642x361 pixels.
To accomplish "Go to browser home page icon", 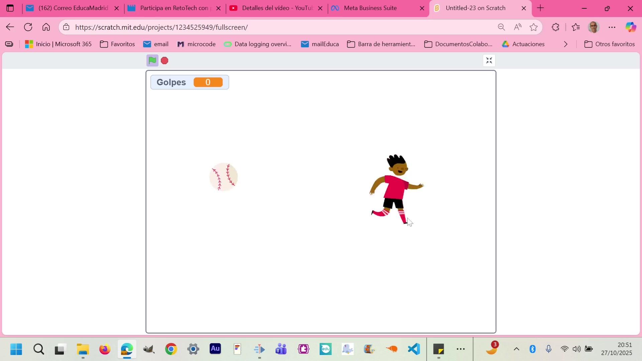I will pos(46,27).
